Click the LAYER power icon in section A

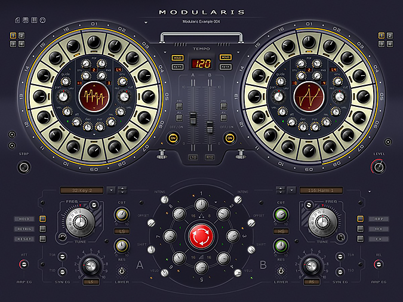(122, 271)
